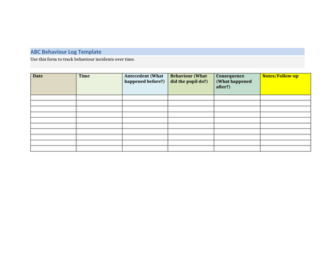335x258 pixels.
Task: Click first empty cell under Consequence column
Action: coord(237,98)
